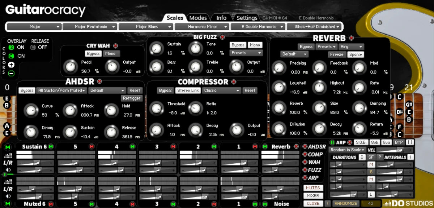Click the Sustain 6 pan slider

(35, 163)
